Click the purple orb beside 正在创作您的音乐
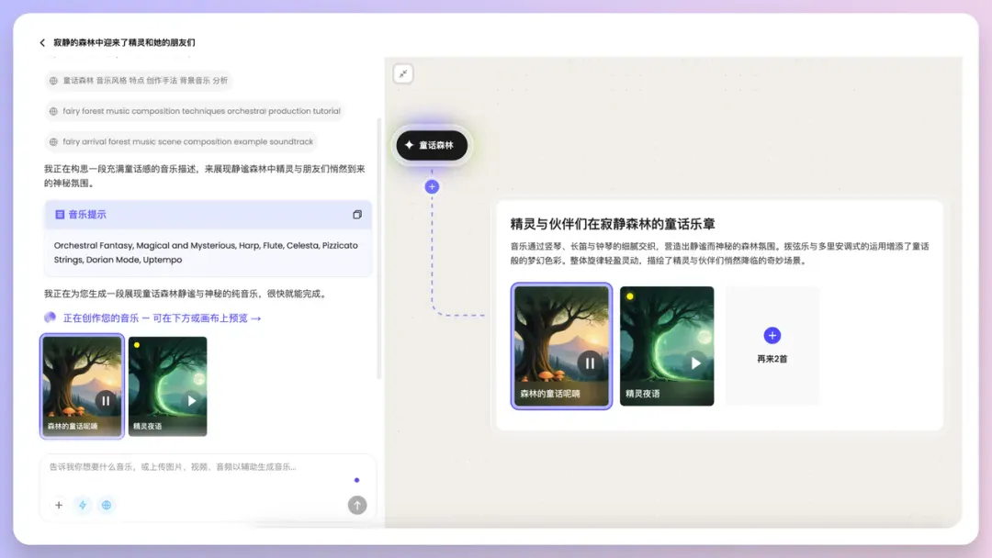Viewport: 992px width, 558px height. 50,318
